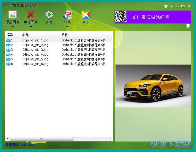
Task: Maximize the 宁格思 window
Action: (183, 6)
